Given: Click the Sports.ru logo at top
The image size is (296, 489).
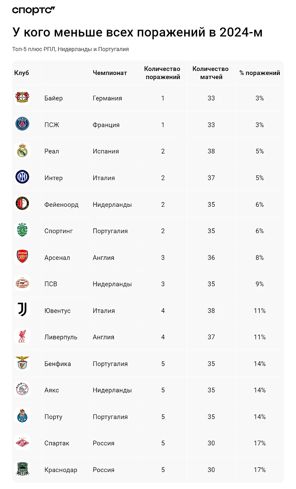Looking at the screenshot, I should [33, 10].
